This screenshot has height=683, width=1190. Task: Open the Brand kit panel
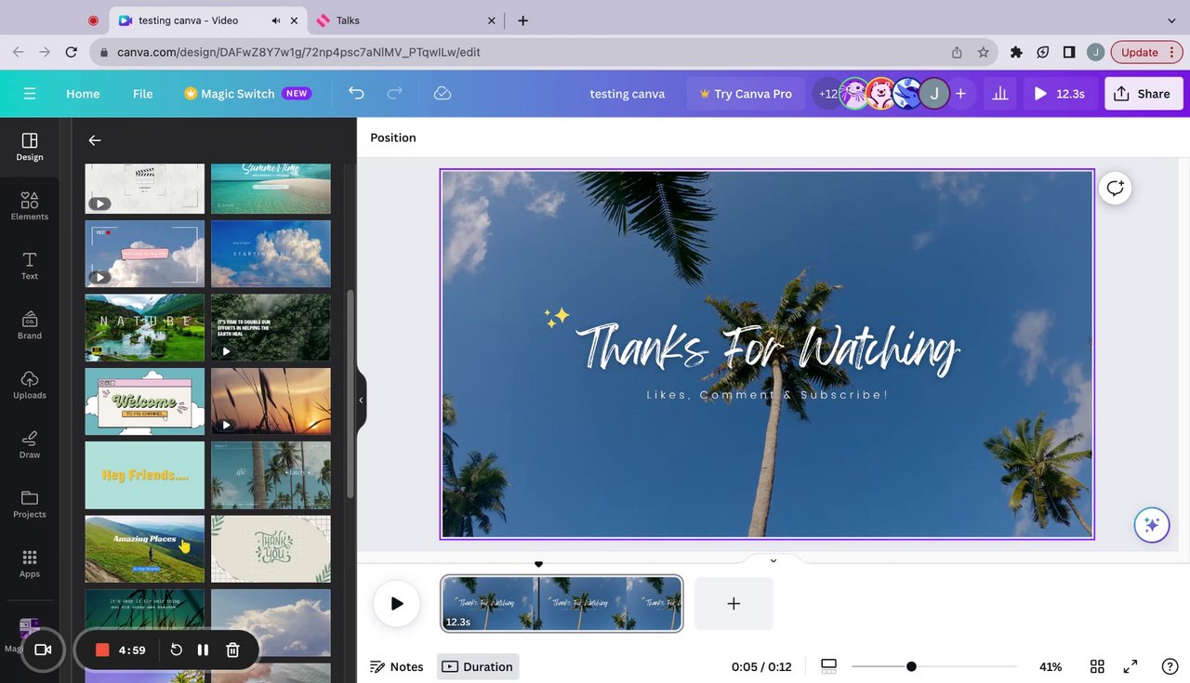click(30, 325)
